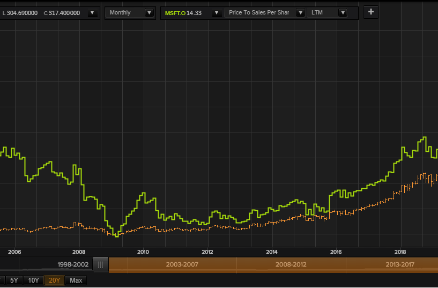Viewport: 438px width, 288px height.
Task: Select the 10Y range button
Action: point(34,280)
